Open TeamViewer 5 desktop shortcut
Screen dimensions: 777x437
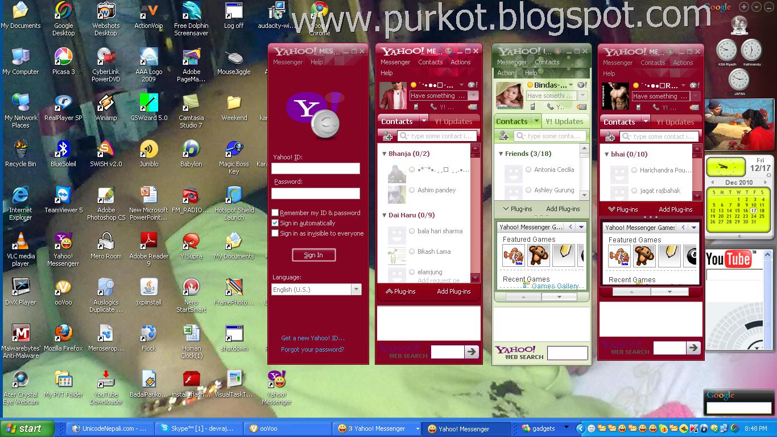tap(64, 200)
